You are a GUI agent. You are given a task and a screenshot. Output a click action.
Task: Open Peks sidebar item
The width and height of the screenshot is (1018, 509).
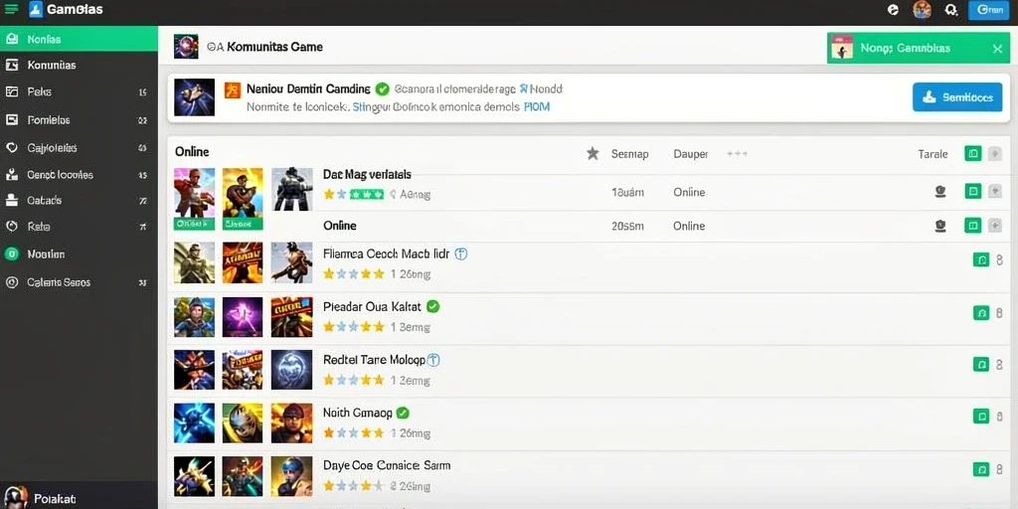pos(79,92)
